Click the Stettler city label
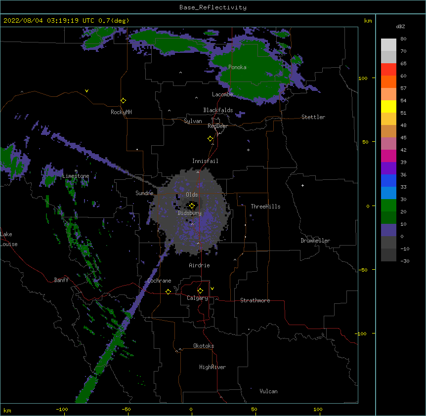The image size is (426, 416). tap(313, 117)
